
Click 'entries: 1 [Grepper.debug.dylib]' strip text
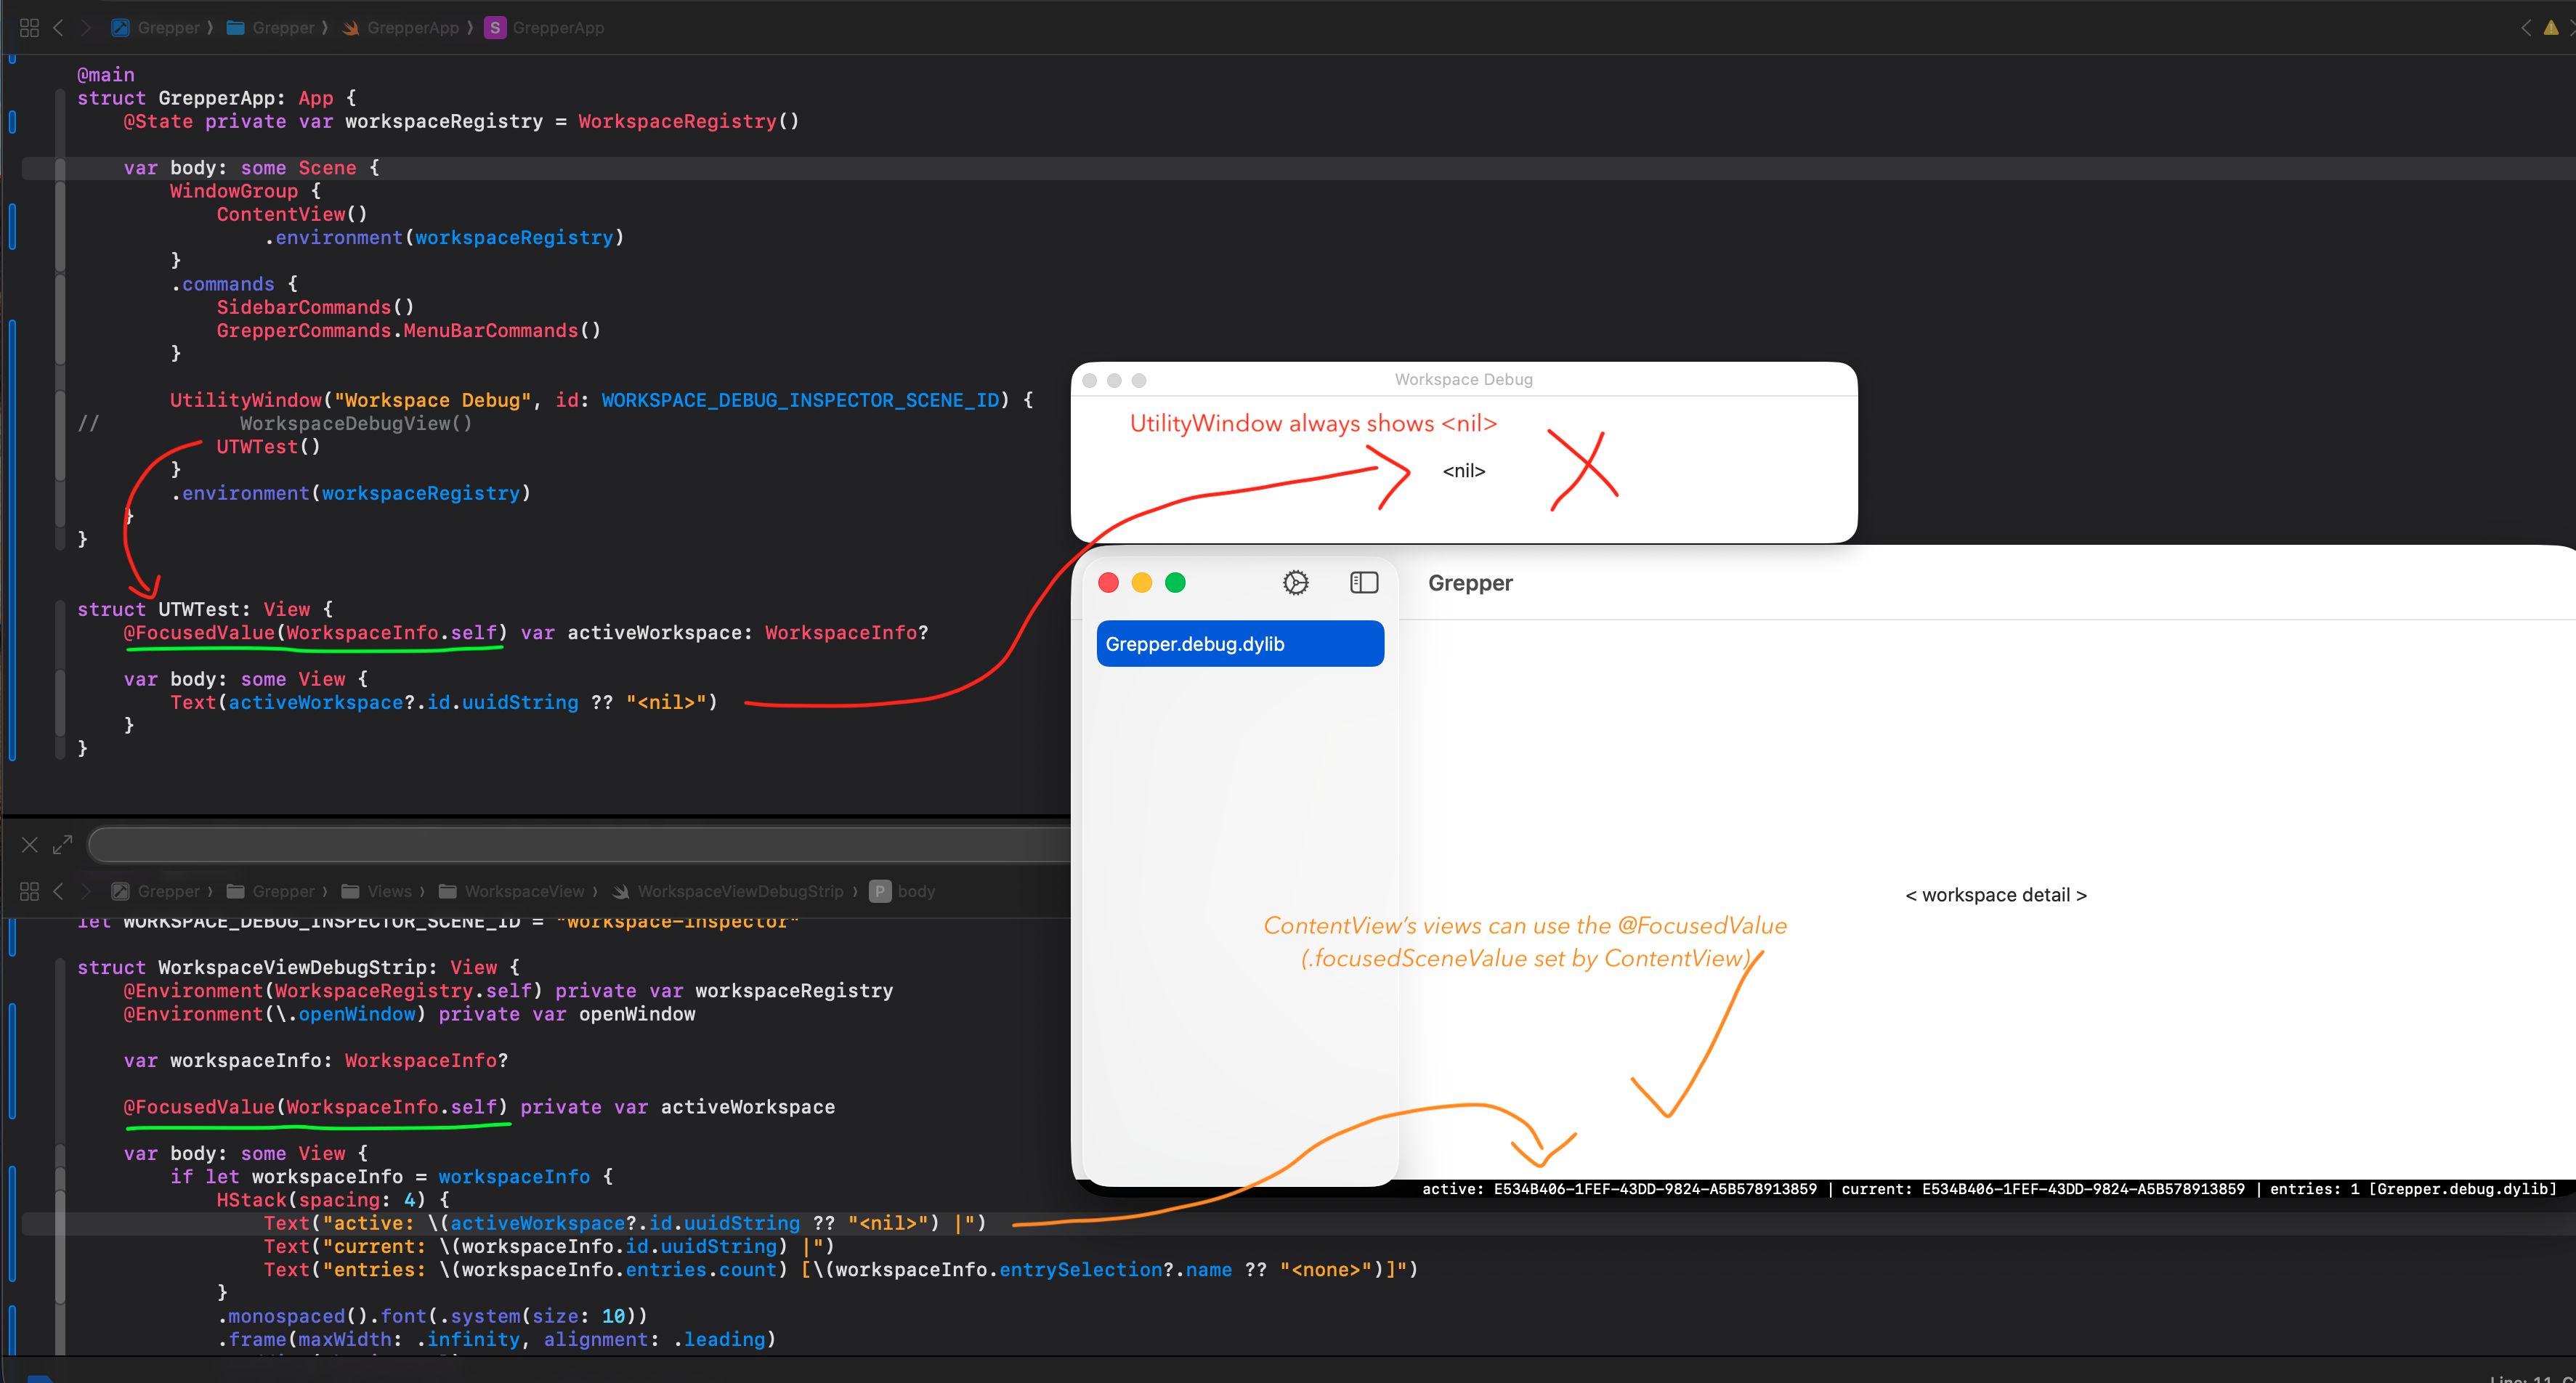pos(2413,1189)
